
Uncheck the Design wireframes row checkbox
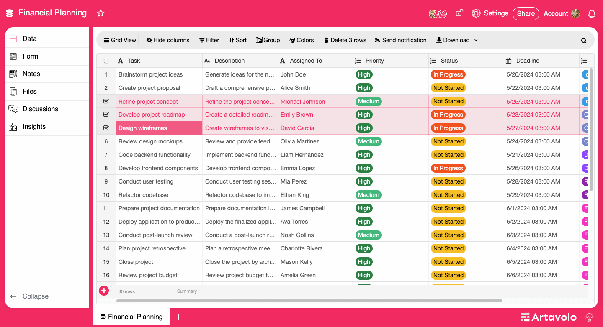point(106,128)
